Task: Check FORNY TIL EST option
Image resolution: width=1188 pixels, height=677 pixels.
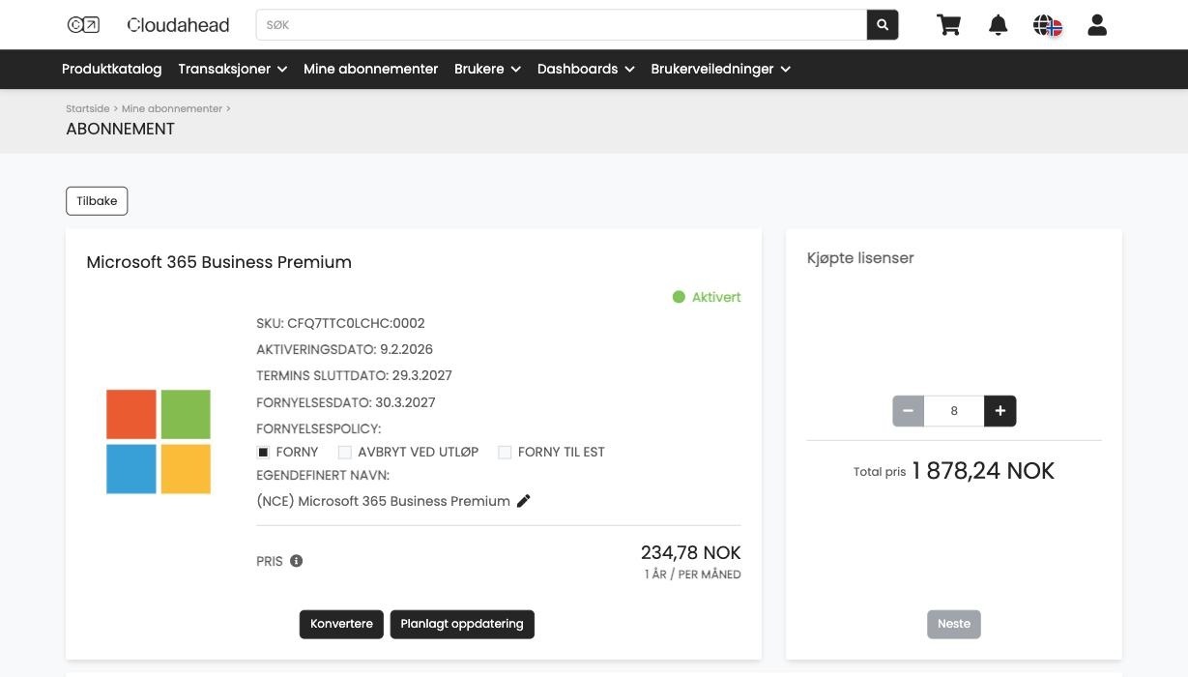Action: tap(505, 453)
